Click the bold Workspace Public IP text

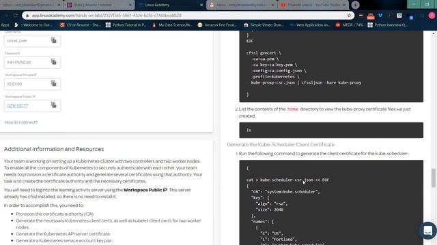click(145, 190)
